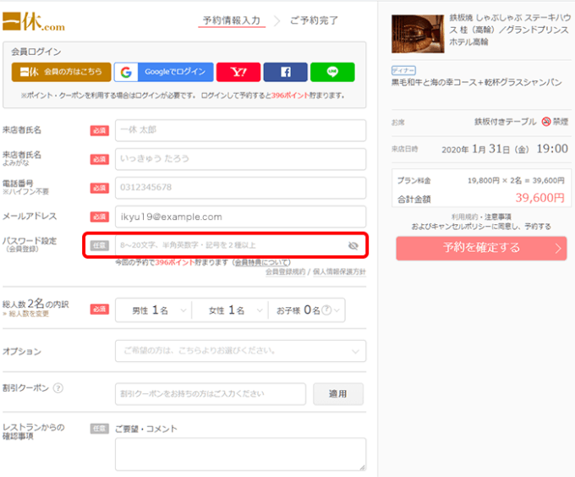The image size is (575, 477).
Task: Open help icon next to 割引クーポン
Action: pos(58,388)
